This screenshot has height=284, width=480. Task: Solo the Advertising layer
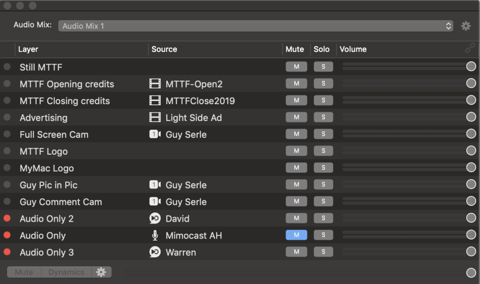pyautogui.click(x=323, y=117)
